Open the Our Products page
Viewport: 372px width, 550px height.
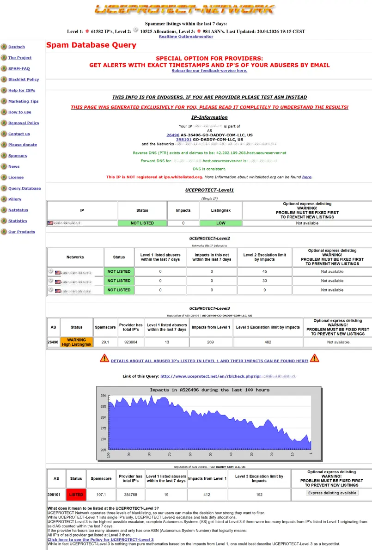click(x=22, y=232)
